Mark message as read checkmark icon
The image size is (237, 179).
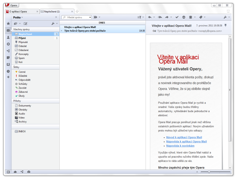pyautogui.click(x=177, y=17)
